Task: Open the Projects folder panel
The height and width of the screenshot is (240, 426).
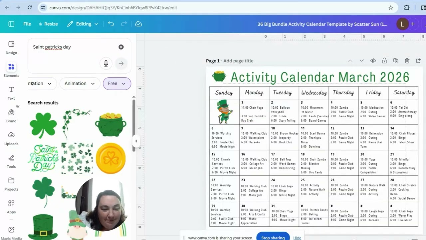Action: pos(11,184)
